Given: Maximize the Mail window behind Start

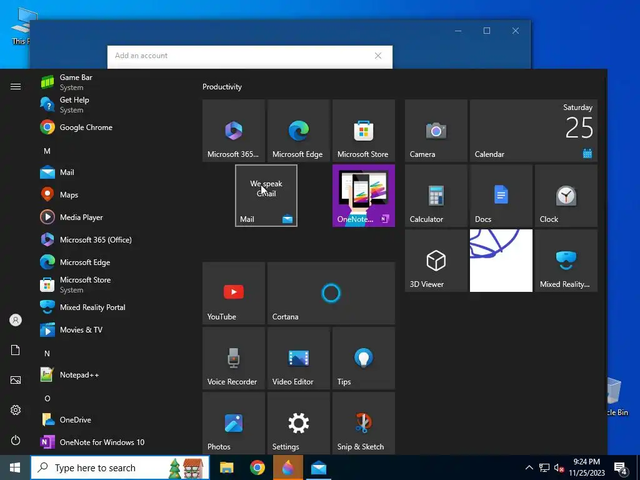Looking at the screenshot, I should tap(486, 31).
